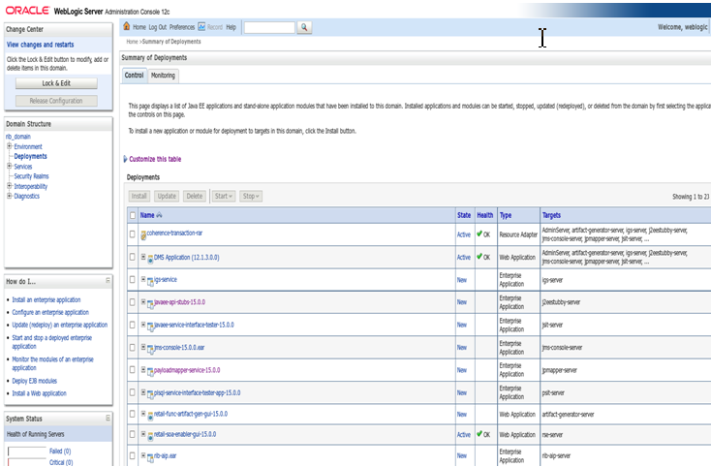Open View changes and restarts link
This screenshot has height=467, width=711.
click(x=41, y=45)
